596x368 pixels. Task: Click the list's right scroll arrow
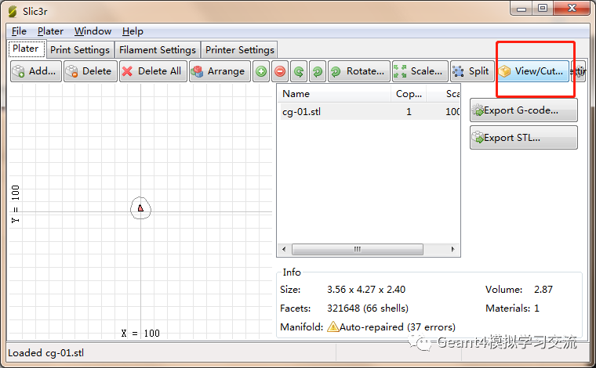452,249
